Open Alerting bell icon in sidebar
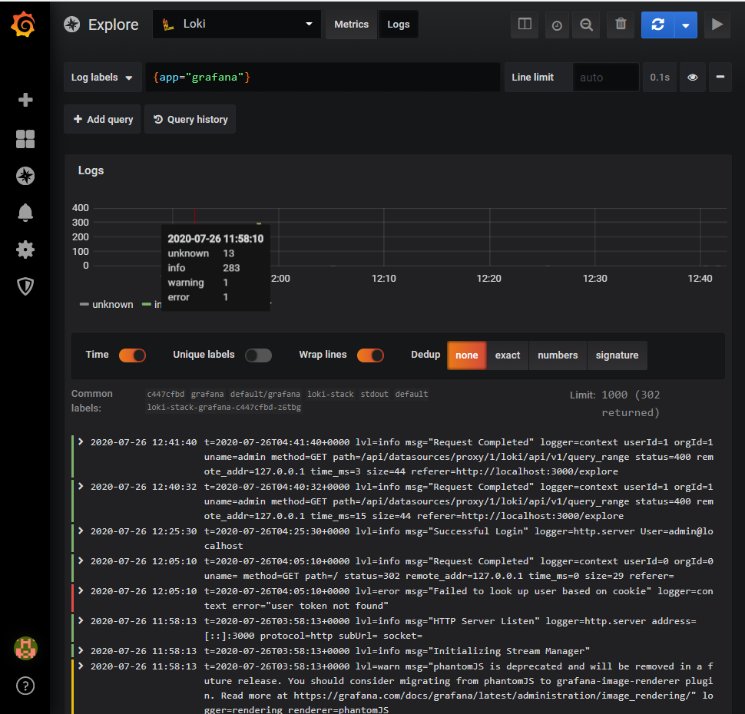The image size is (745, 714). pos(25,213)
